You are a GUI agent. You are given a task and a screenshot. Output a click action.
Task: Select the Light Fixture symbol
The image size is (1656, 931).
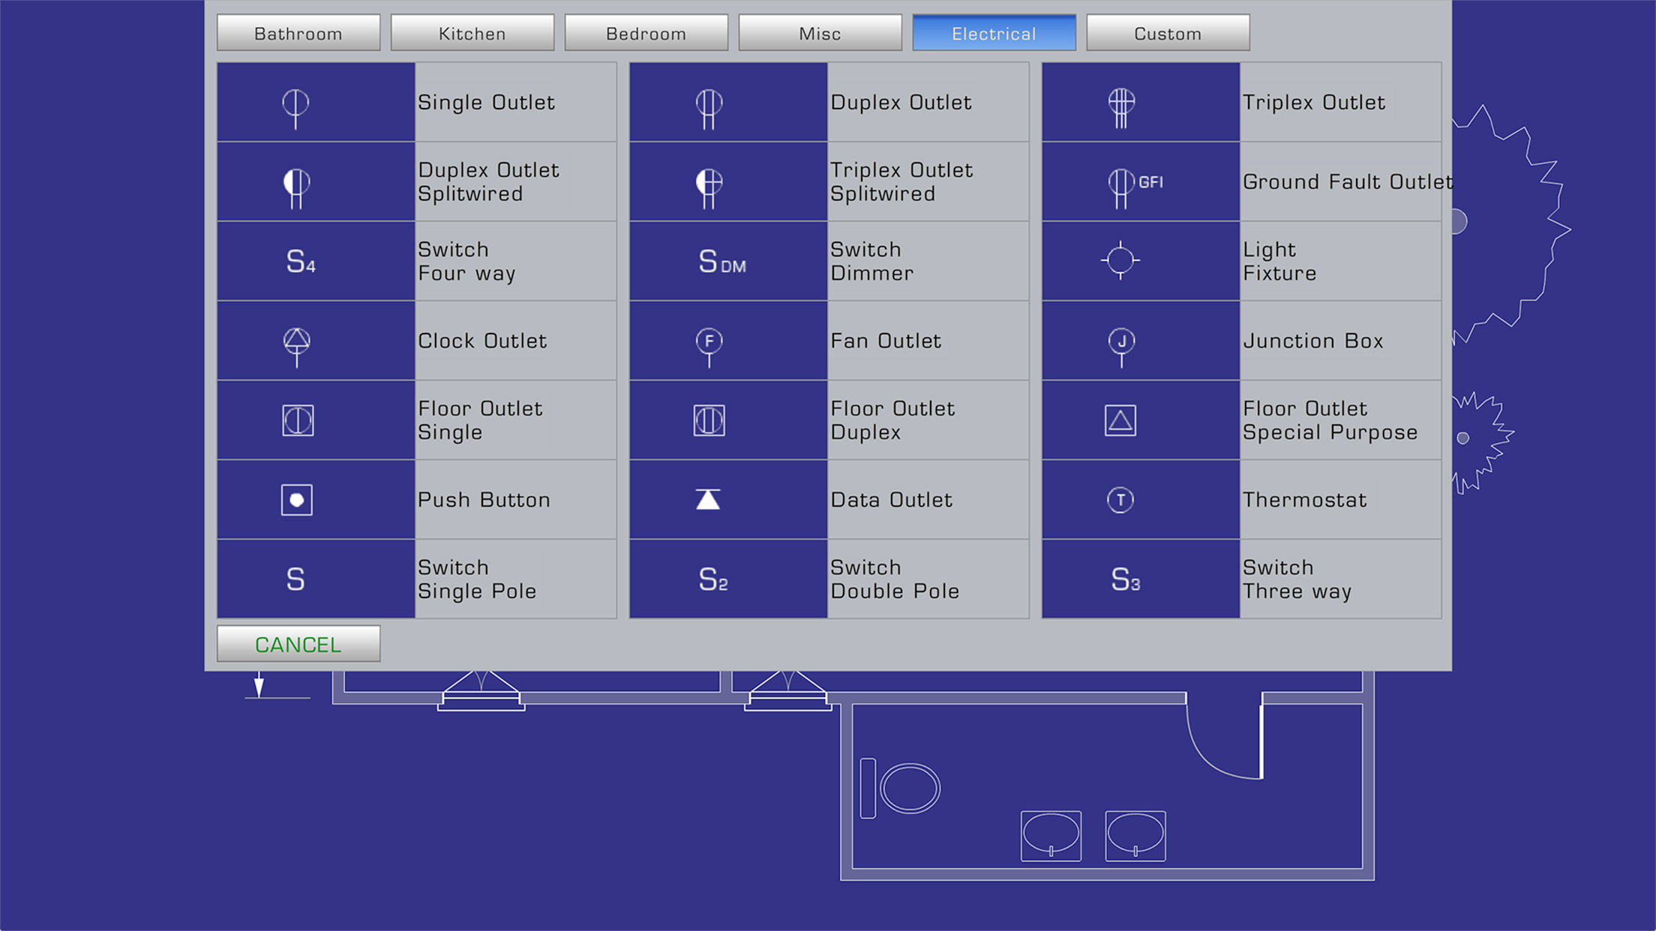[x=1120, y=261]
